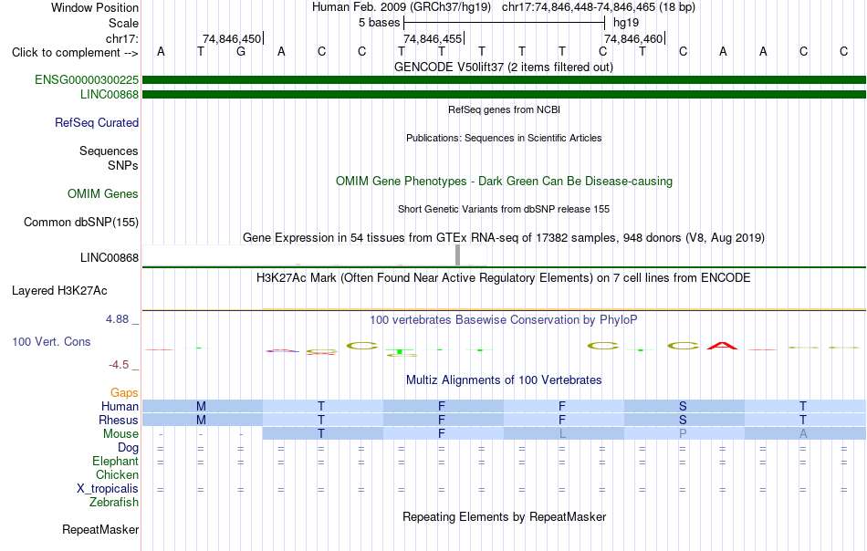The height and width of the screenshot is (551, 867).
Task: Click the RepeatMasker track label
Action: pyautogui.click(x=100, y=529)
